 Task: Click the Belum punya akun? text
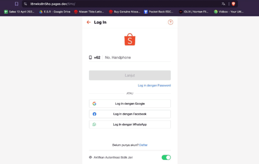click(125, 145)
